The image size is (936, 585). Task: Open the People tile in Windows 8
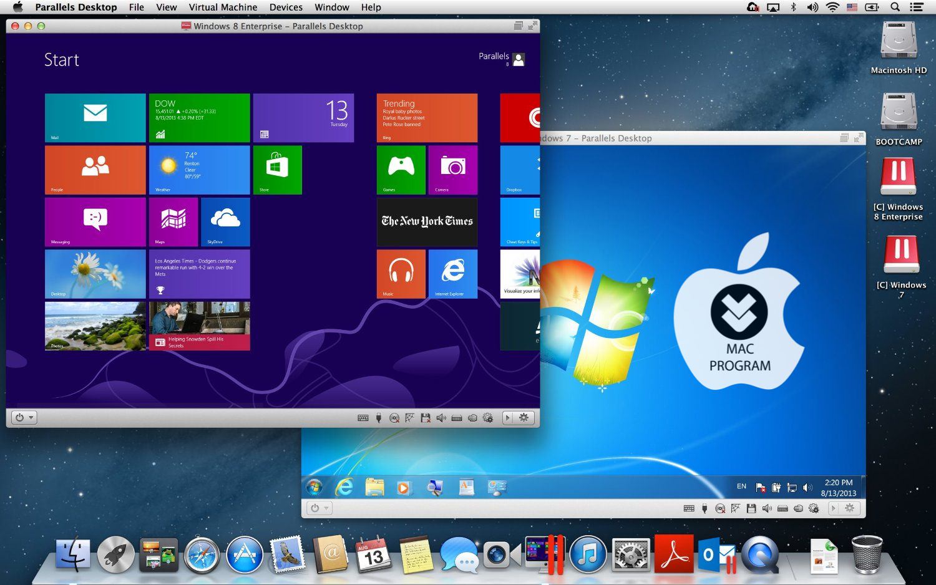tap(95, 170)
